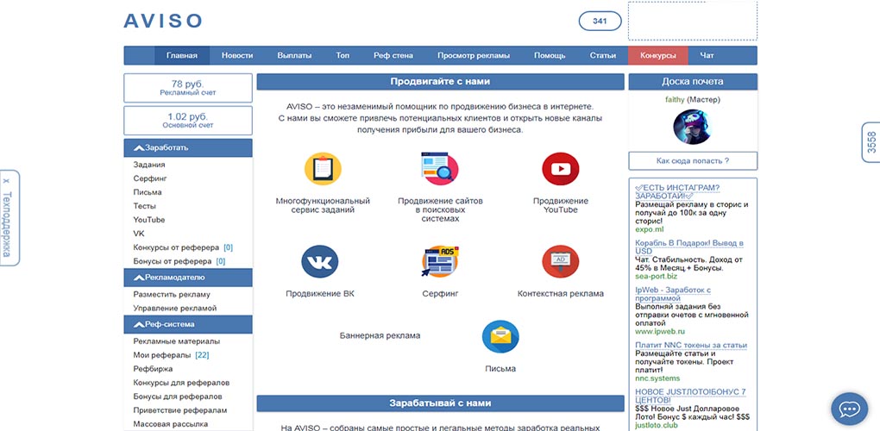The height and width of the screenshot is (431, 880).
Task: Click the clipboard tasks service icon
Action: tap(323, 169)
